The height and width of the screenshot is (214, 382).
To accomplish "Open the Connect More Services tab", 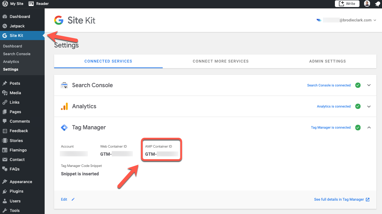I will point(220,61).
